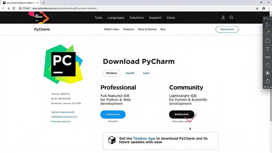Select the freehand pen annotation tool
Screen dimensions: 272x153
267,24
